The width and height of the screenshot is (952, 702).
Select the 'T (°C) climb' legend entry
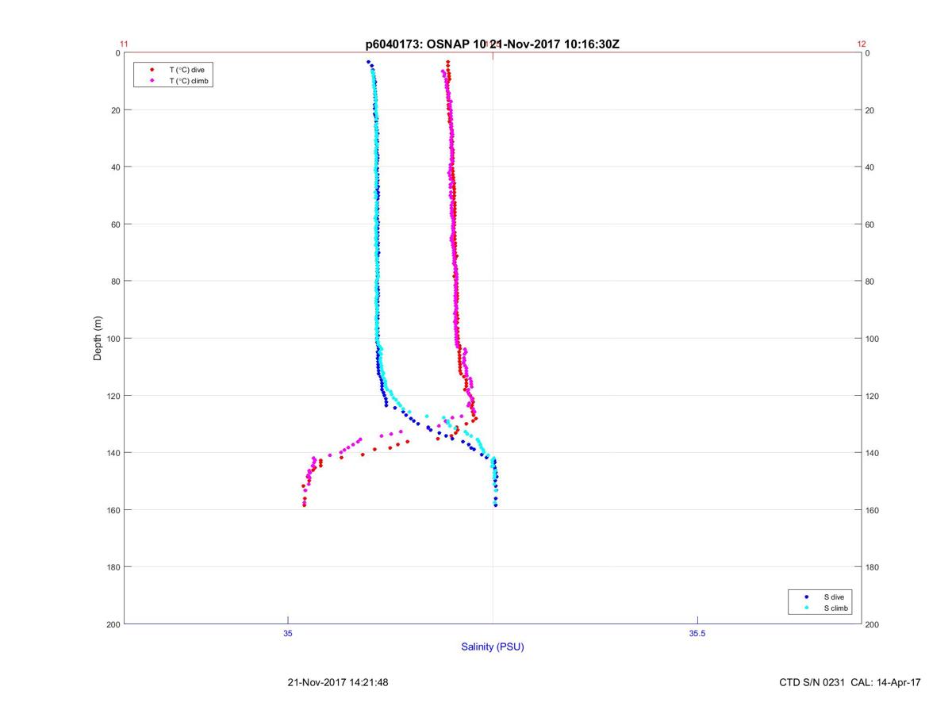(x=189, y=81)
